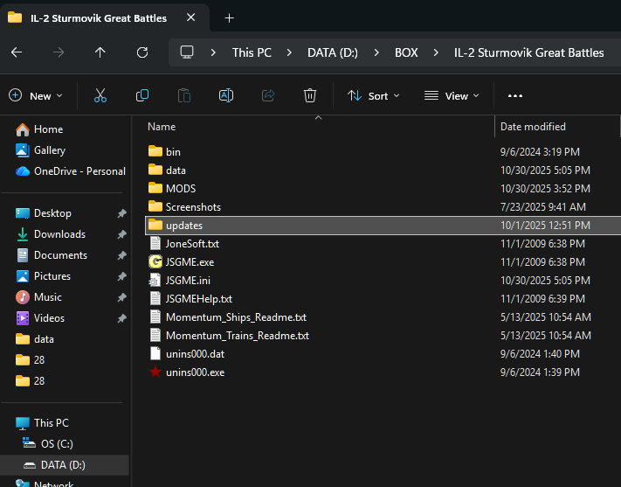Open the New item dropdown
Viewport: 621px width, 487px height.
(x=36, y=95)
